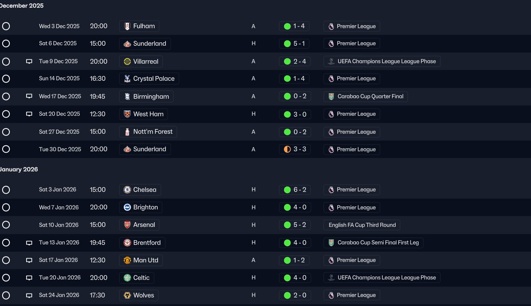
Task: Click the TV icon beside Man Utd fixture
Action: pos(29,260)
